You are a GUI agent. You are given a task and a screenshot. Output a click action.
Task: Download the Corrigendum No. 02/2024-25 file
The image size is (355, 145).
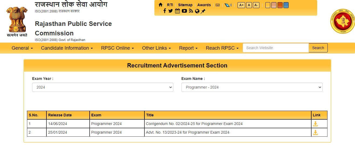coord(315,124)
